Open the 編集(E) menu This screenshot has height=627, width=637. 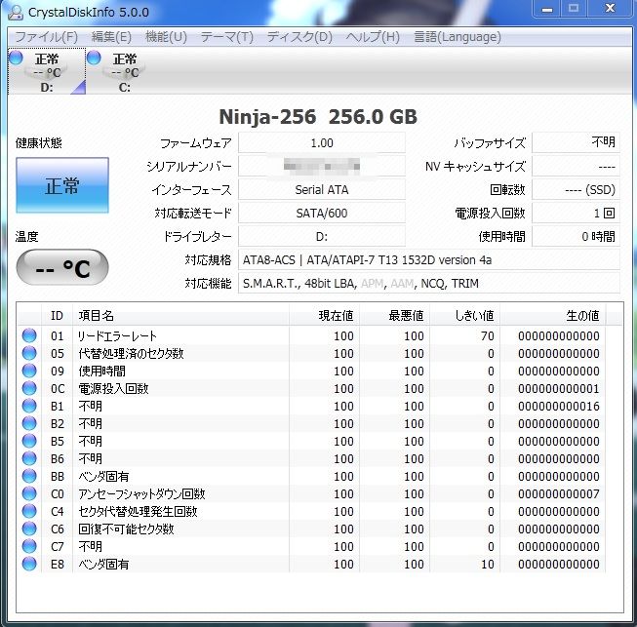111,37
